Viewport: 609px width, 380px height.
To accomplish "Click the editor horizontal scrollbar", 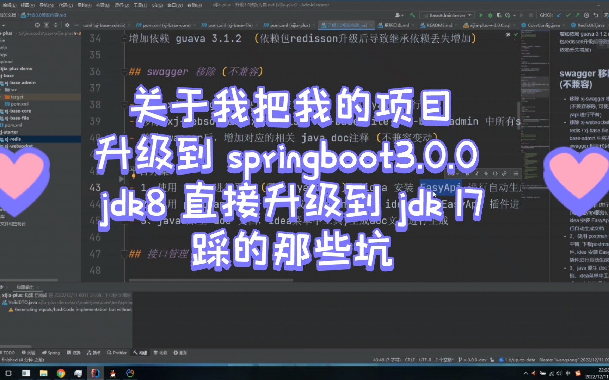I will 211,280.
